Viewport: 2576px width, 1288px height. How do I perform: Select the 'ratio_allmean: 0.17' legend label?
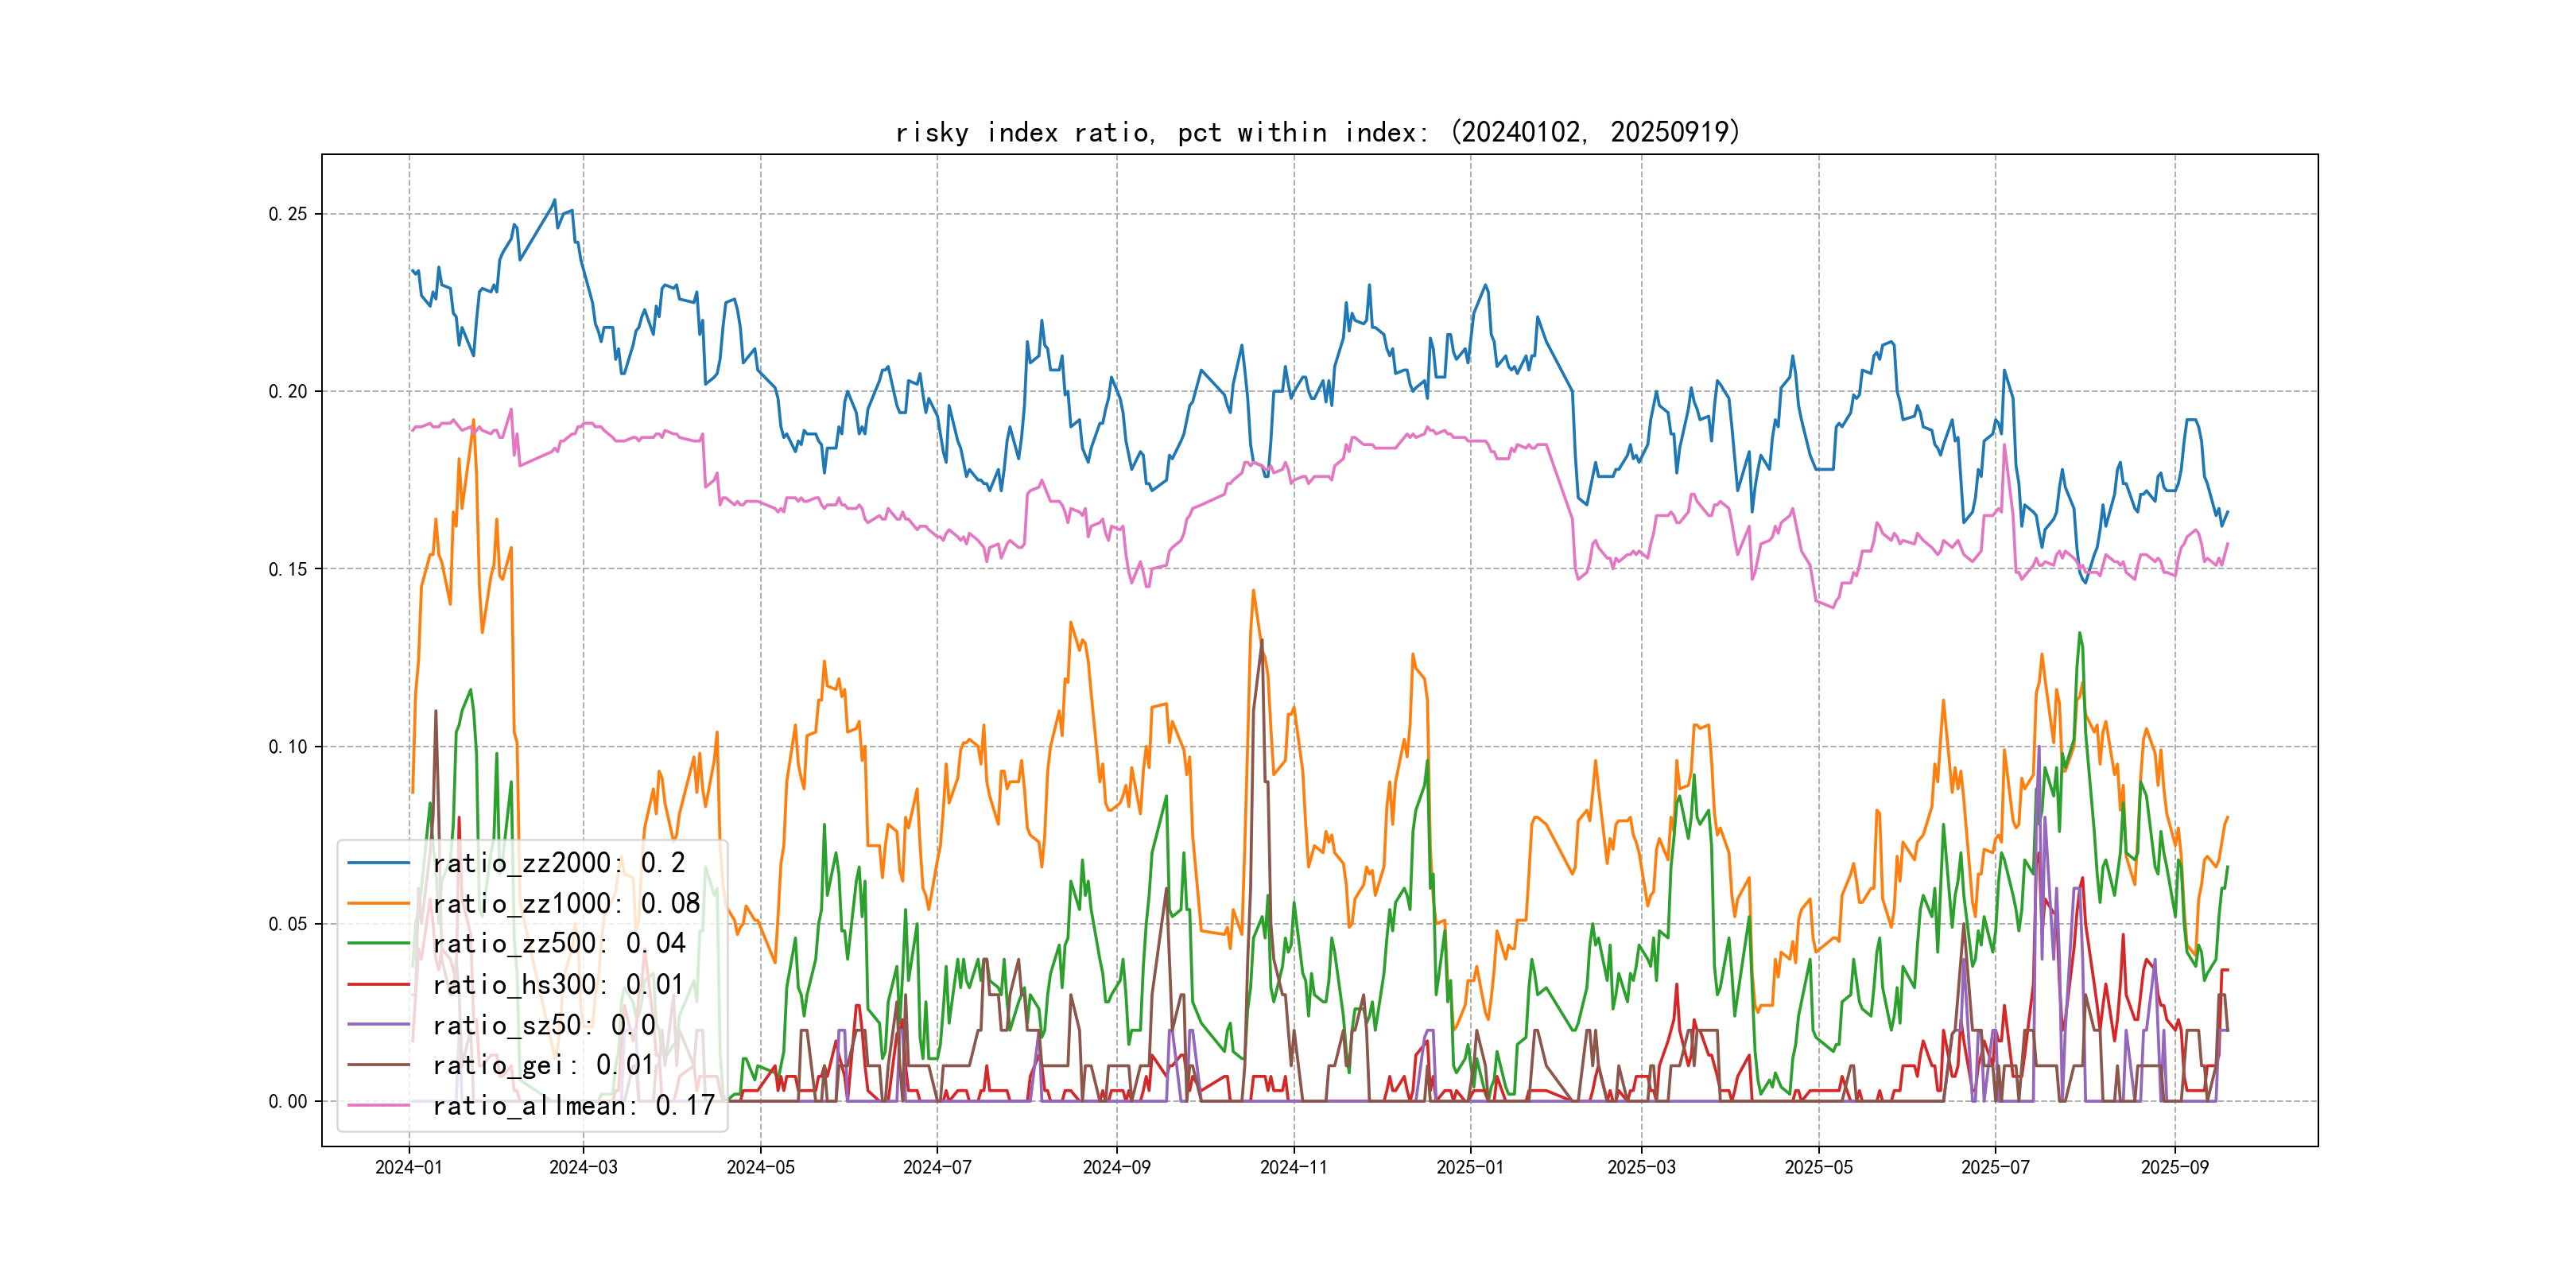573,1105
